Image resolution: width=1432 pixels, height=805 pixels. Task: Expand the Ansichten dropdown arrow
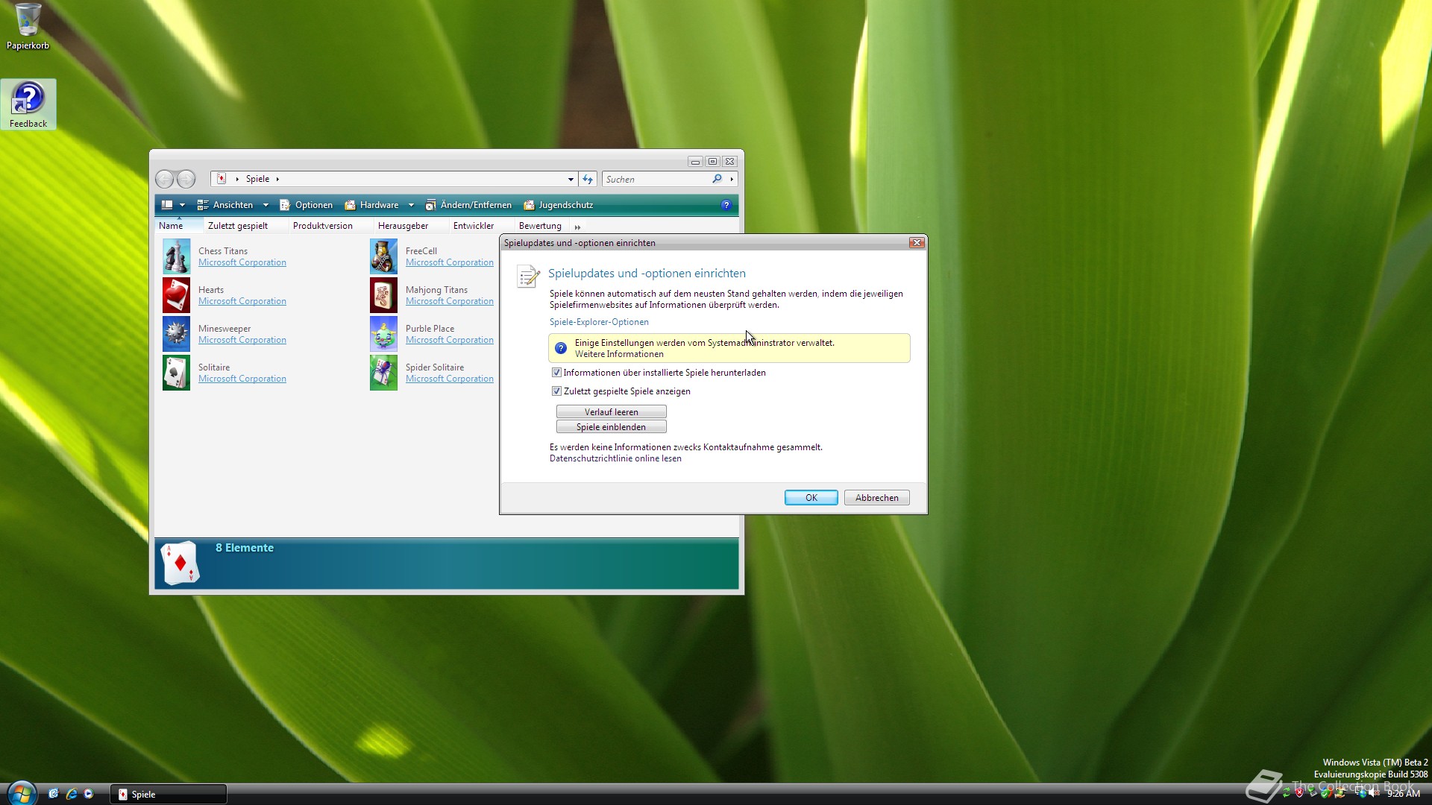(266, 205)
